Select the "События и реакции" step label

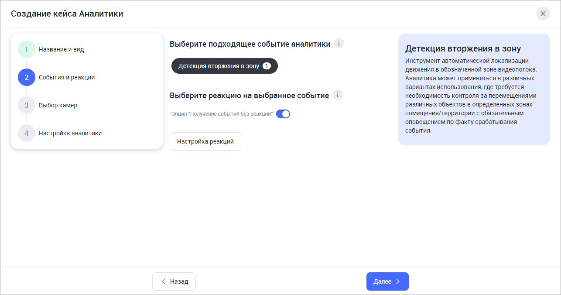[66, 77]
